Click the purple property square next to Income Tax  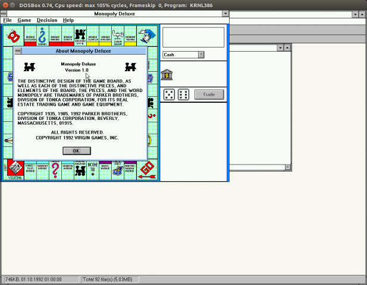(105, 170)
